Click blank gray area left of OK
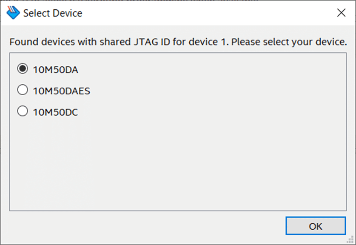Viewport: 356px width, 245px height. 145,226
